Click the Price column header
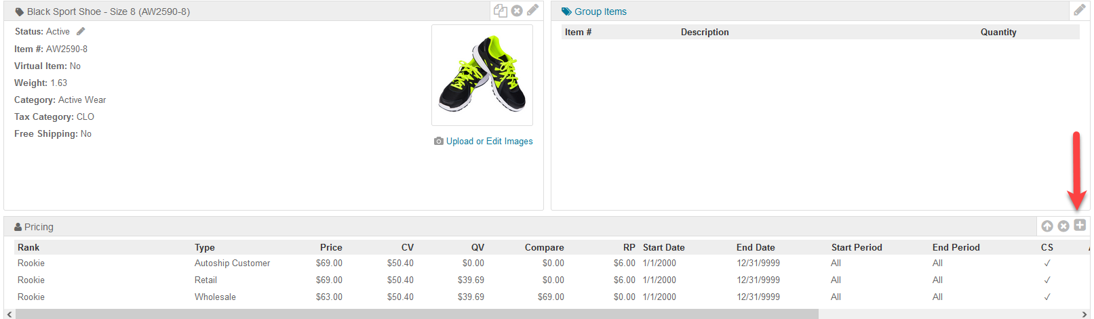Viewport: 1094px width, 319px height. 331,248
